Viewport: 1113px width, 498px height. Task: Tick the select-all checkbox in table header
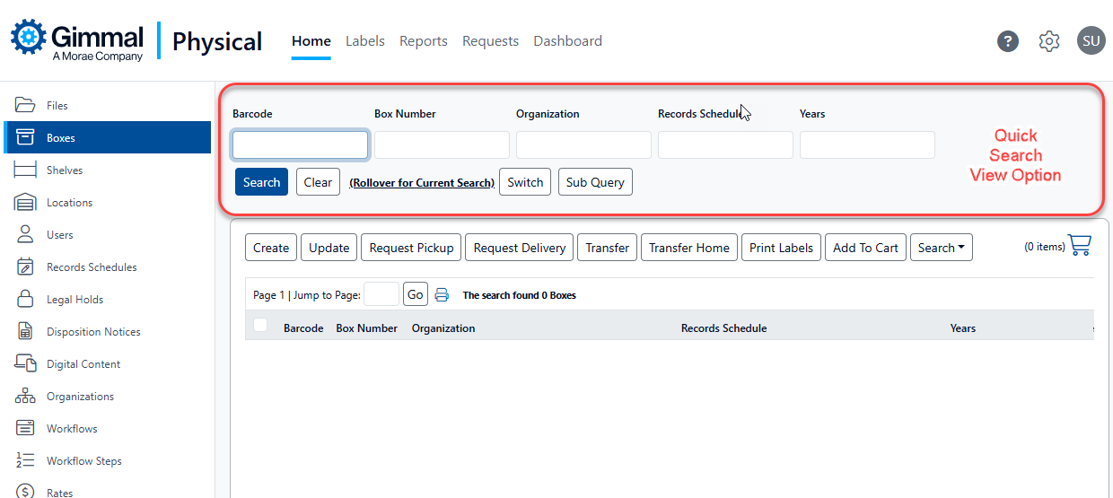click(260, 326)
